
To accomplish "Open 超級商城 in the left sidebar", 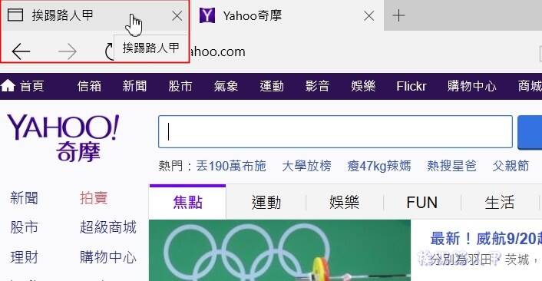I will click(x=108, y=228).
